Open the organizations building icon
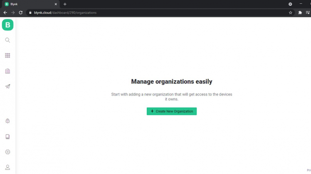 point(7,71)
